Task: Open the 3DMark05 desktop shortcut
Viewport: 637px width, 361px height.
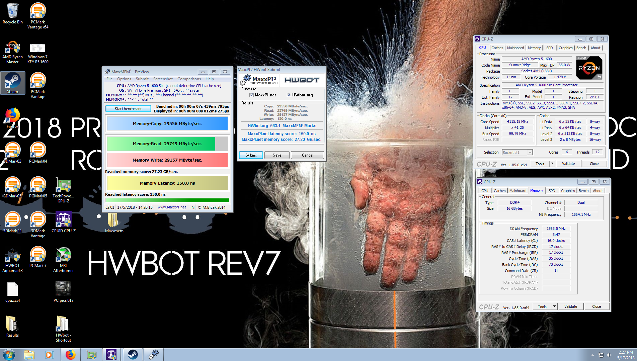Action: point(12,188)
